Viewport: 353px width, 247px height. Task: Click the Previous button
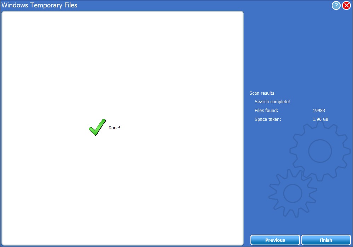(275, 240)
